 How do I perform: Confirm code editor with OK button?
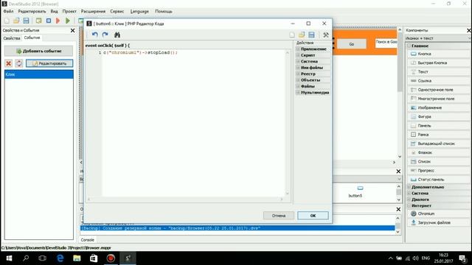(313, 216)
